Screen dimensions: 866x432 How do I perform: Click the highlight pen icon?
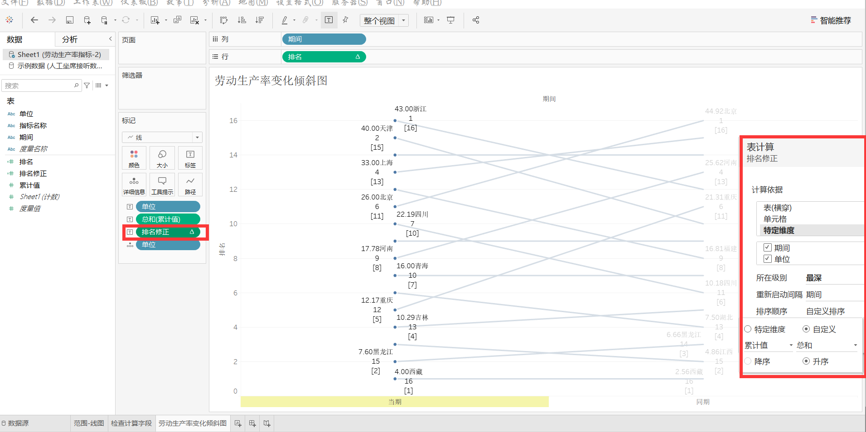pos(285,20)
